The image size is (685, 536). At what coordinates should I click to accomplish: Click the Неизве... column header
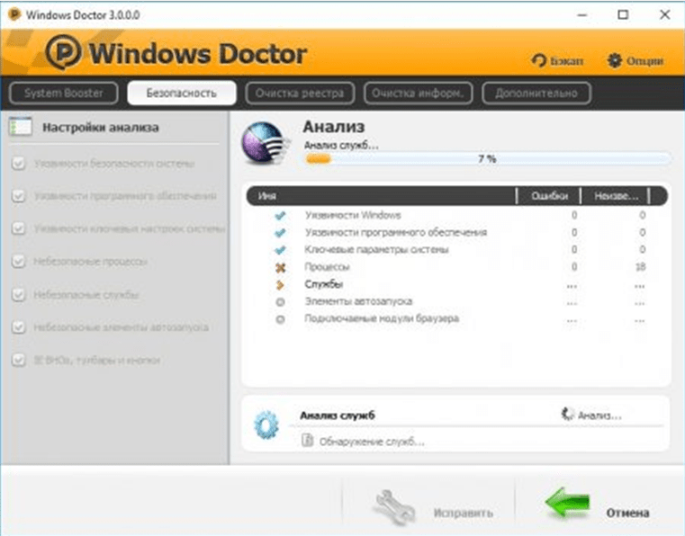(616, 196)
